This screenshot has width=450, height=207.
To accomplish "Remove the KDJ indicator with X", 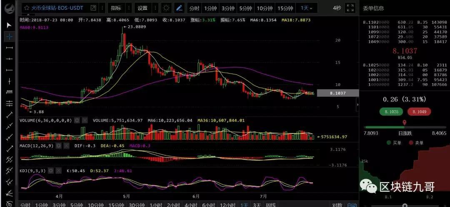I will click(59, 171).
